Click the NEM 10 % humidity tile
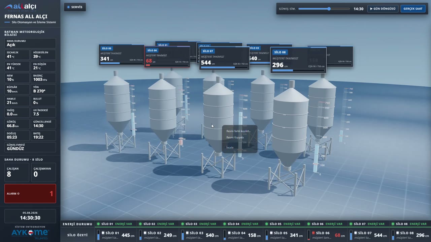Viewport: 431px width, 242px height. click(x=17, y=78)
